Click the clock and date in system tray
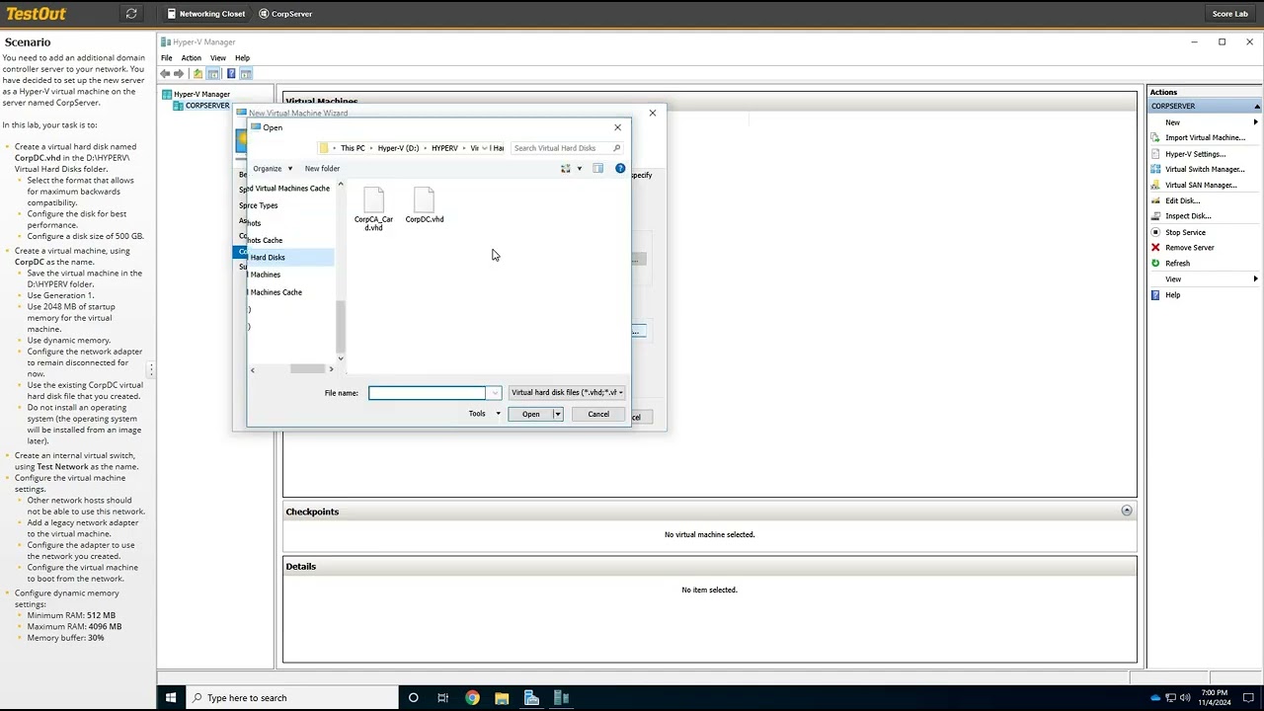 1214,697
